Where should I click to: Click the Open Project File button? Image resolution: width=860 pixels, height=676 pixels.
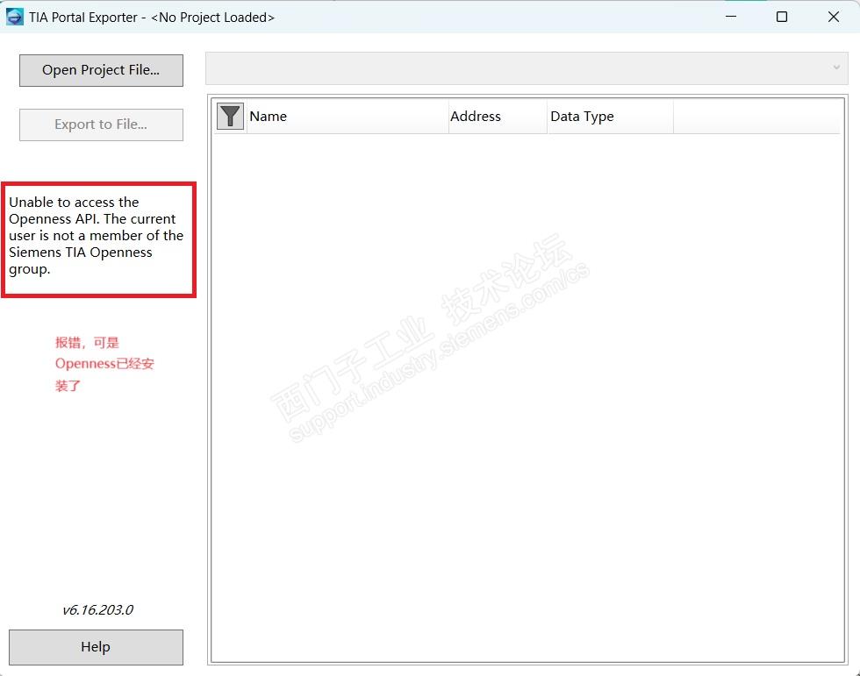[x=101, y=70]
